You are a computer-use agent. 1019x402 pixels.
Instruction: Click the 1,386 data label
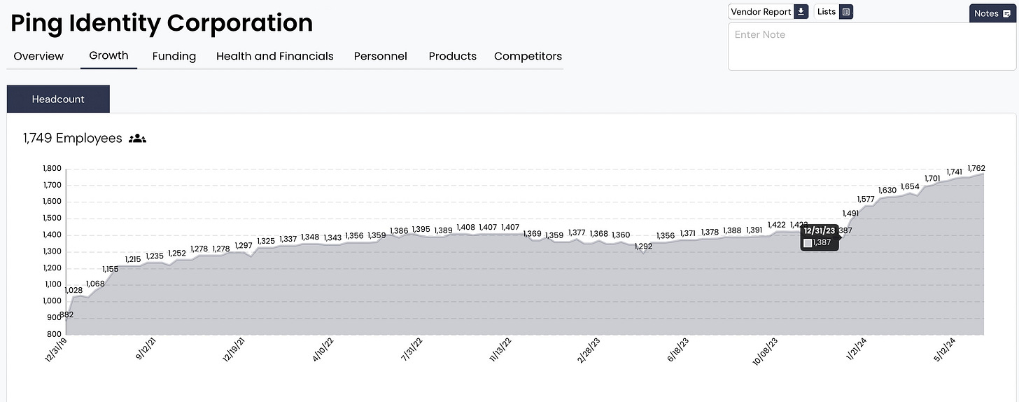coord(400,230)
